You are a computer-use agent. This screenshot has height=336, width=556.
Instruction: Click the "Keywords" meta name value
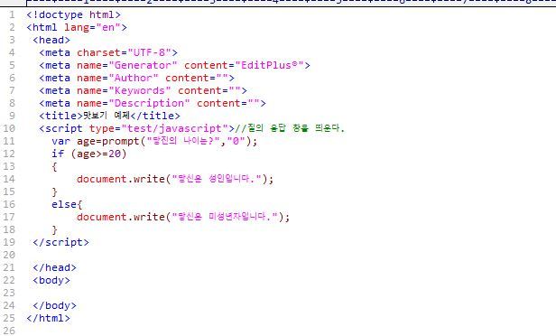(140, 91)
